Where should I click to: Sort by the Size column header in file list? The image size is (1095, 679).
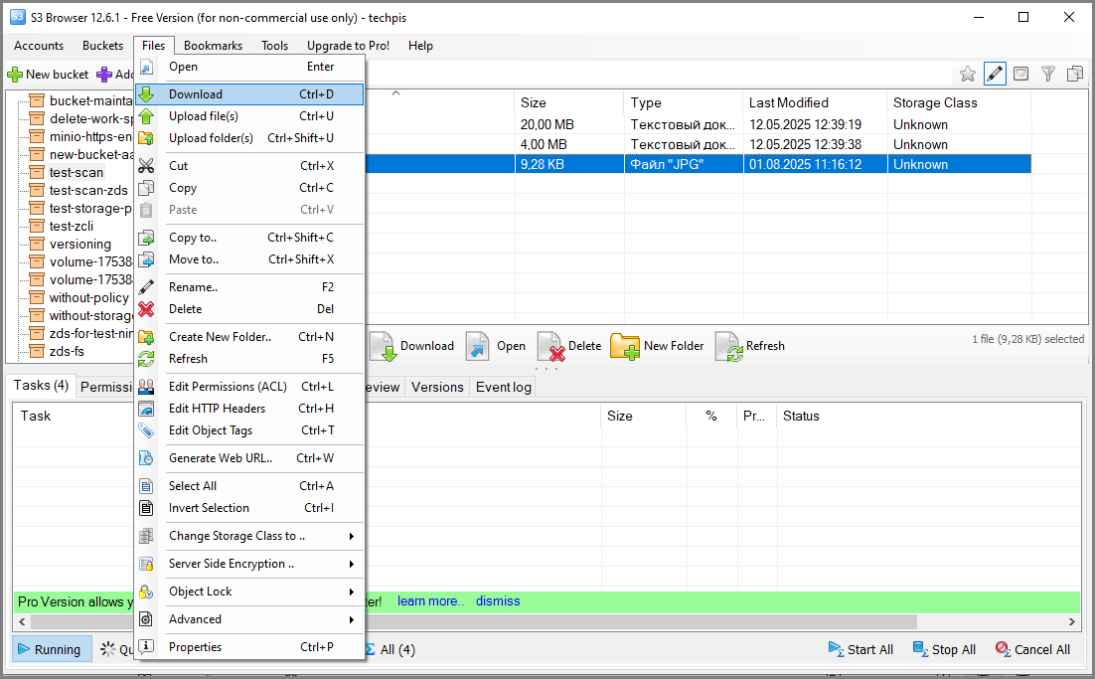[x=569, y=102]
